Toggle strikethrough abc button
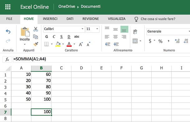Image resolution: width=190 pixels, height=122 pixels. point(77,37)
